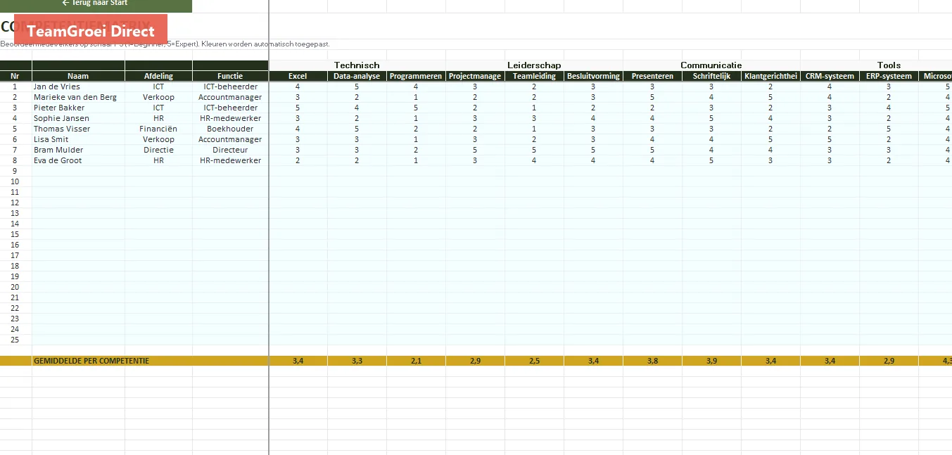Image resolution: width=952 pixels, height=455 pixels.
Task: Select the average value 2,1 under Programmeren
Action: pyautogui.click(x=416, y=361)
